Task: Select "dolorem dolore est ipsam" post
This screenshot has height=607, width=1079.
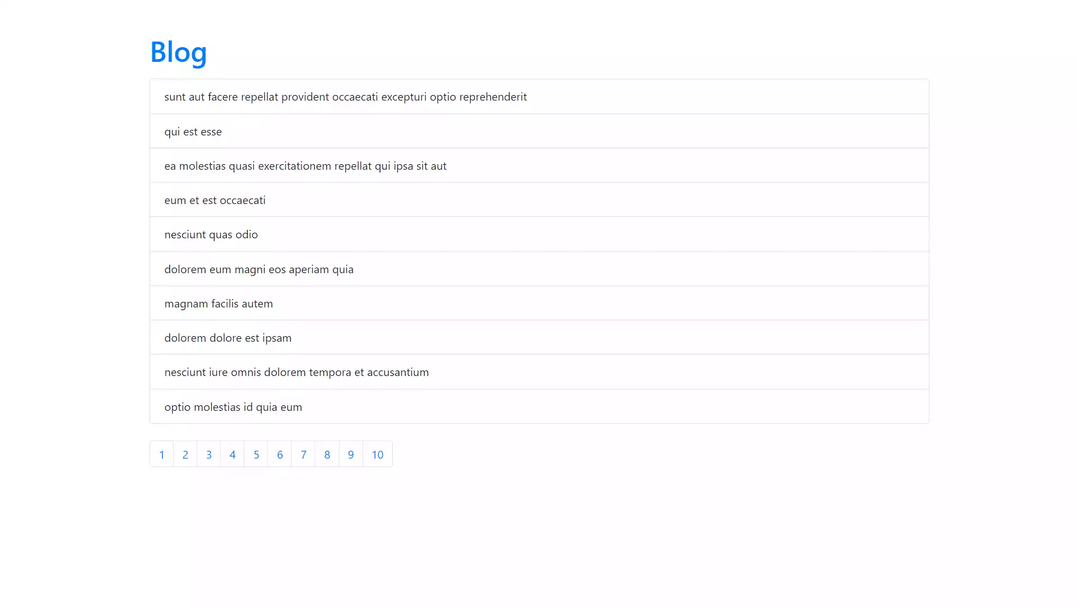Action: 228,337
